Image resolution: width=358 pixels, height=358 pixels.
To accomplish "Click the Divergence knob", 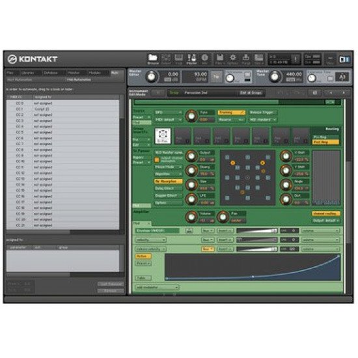I will pos(191,171).
